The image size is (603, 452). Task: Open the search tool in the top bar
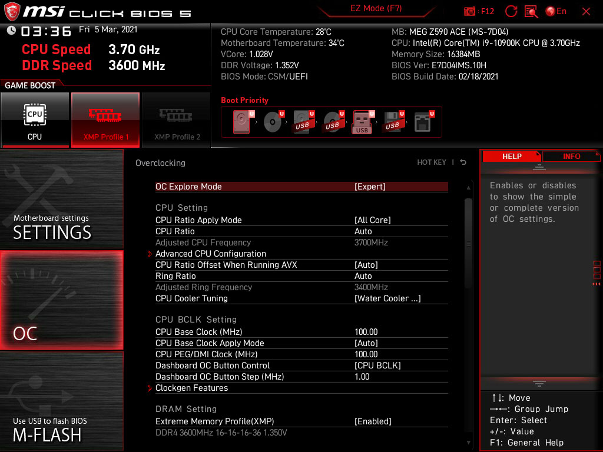click(530, 11)
